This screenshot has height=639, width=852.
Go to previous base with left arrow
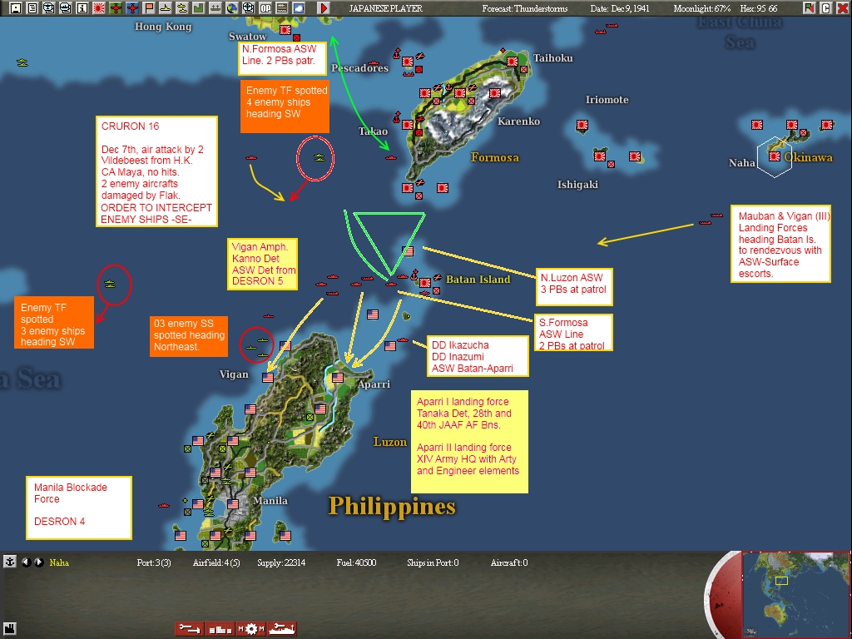26,562
